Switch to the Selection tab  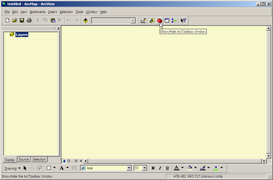(x=39, y=159)
